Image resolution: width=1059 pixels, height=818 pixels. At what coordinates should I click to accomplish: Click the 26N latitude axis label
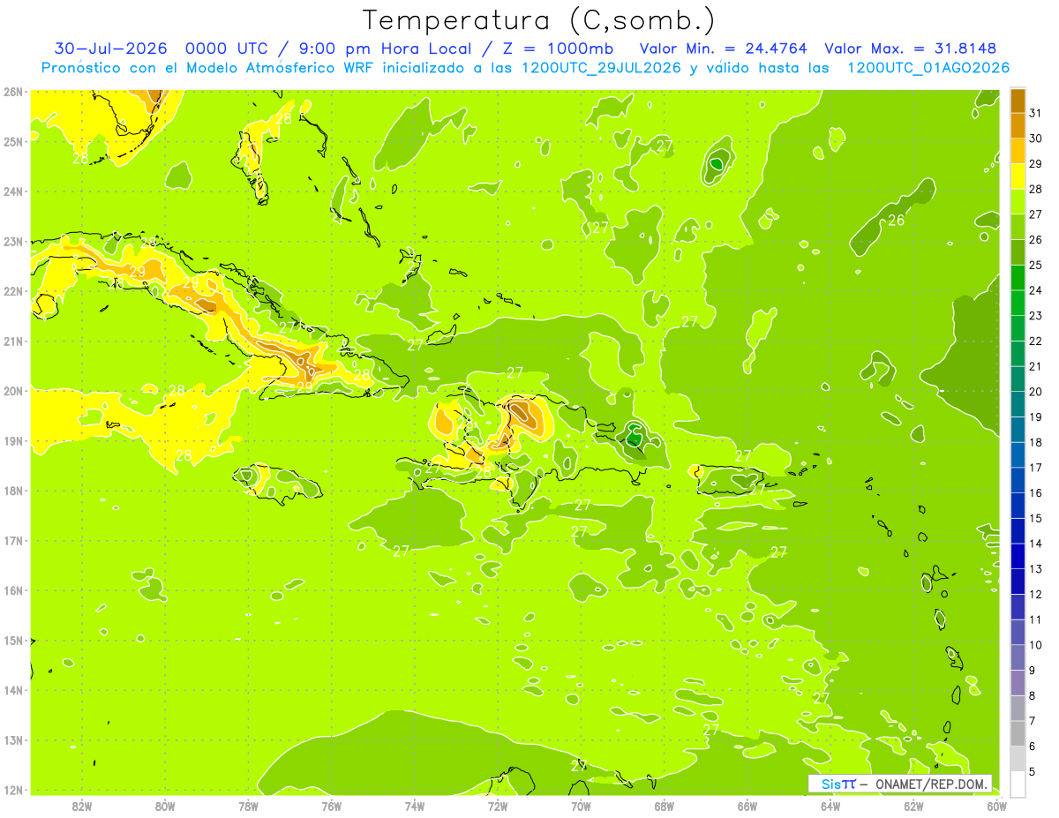[12, 92]
